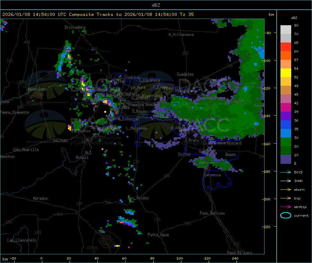
Task: Pick the royal blue 35–36 dBZ swatch
Action: pyautogui.click(x=286, y=124)
